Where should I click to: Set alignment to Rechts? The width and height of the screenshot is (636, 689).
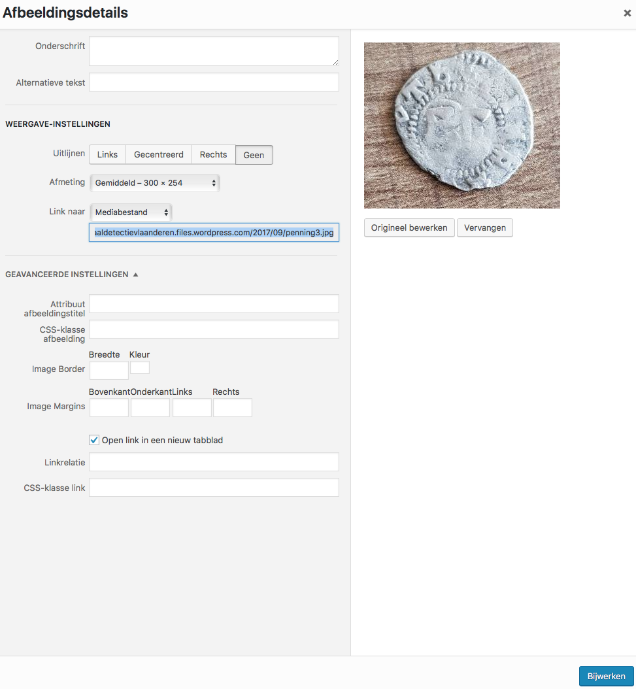213,155
